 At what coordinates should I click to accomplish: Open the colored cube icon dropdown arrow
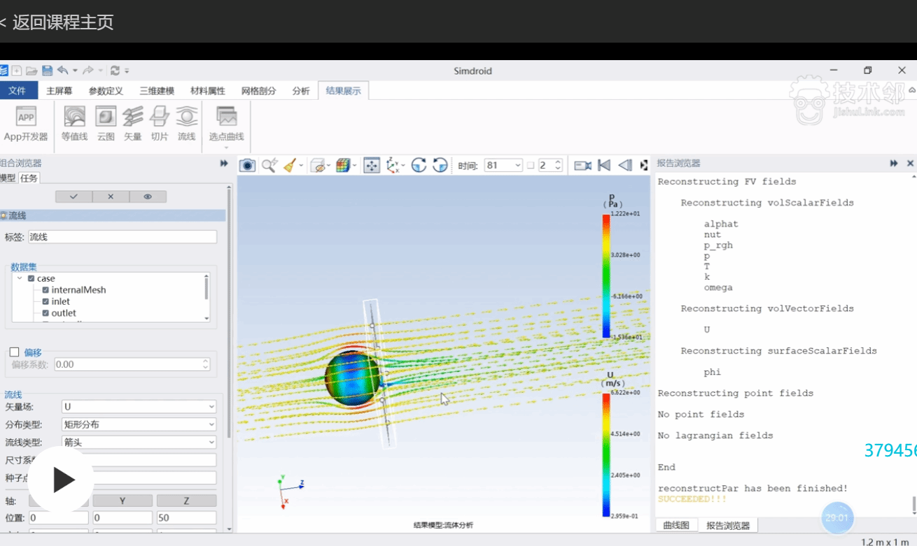[355, 166]
